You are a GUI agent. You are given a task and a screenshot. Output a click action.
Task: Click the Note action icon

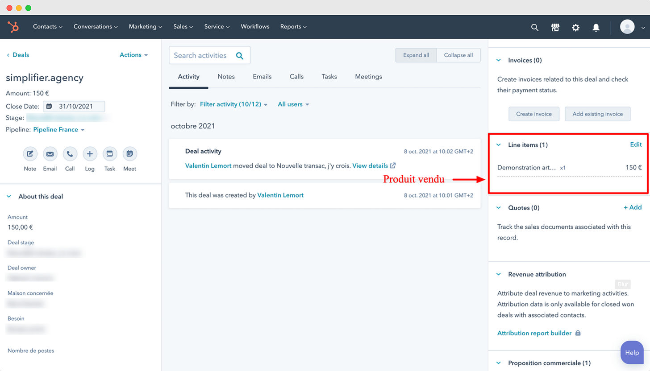click(30, 154)
